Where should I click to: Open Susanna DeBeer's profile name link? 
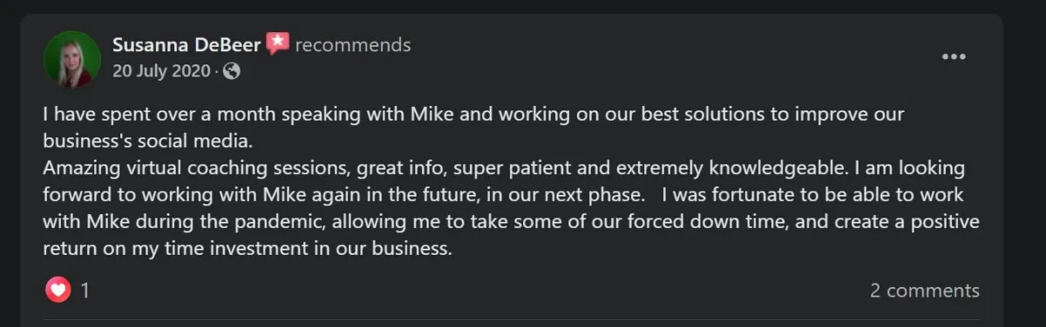[x=187, y=44]
